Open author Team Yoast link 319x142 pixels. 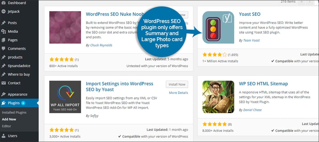[251, 40]
